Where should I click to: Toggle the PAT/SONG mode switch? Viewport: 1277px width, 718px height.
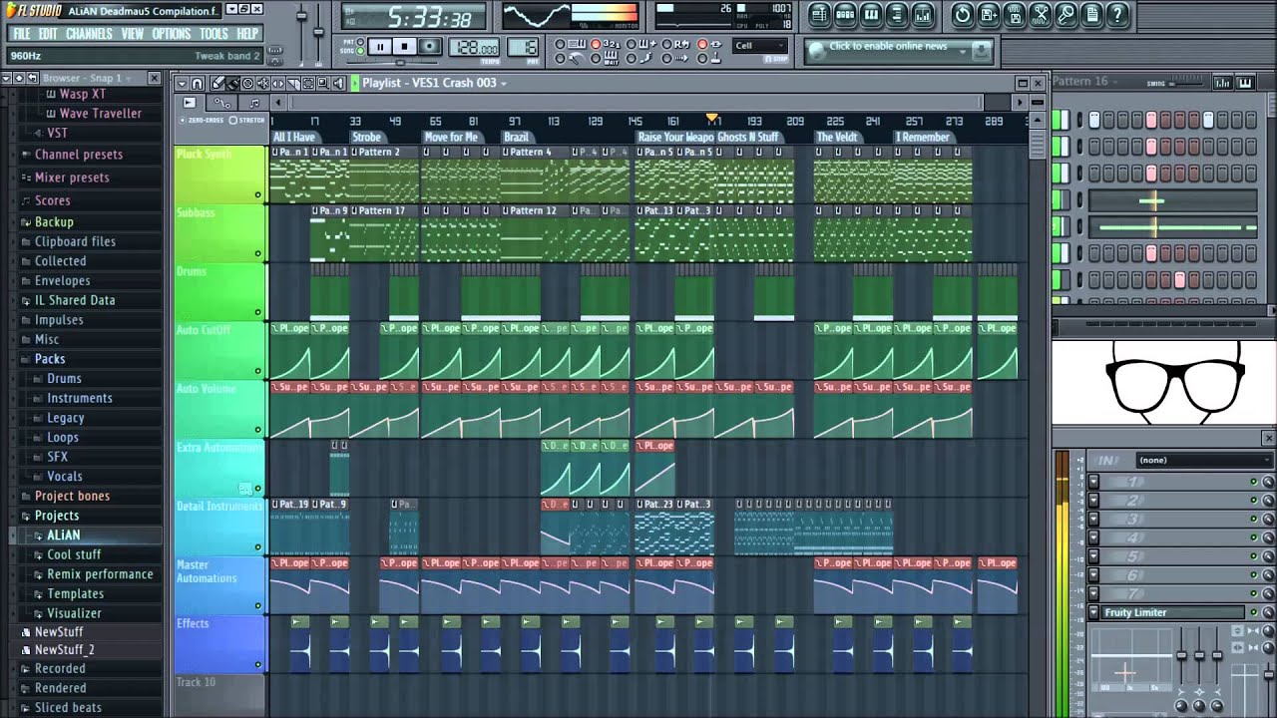click(360, 47)
